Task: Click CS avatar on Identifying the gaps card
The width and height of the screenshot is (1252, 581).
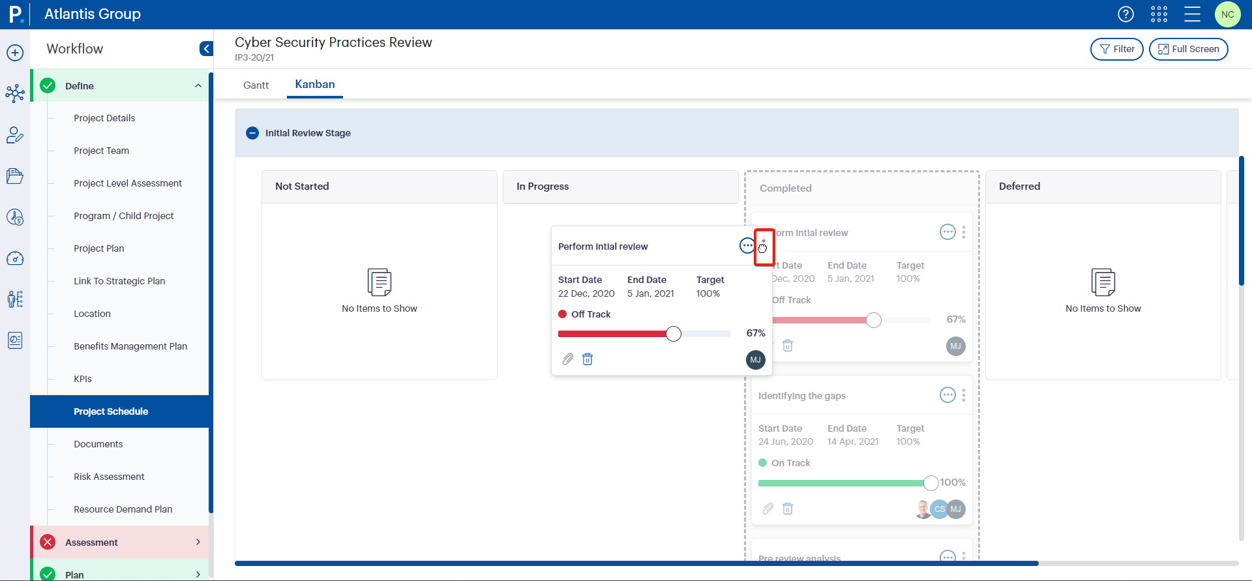Action: coord(940,509)
